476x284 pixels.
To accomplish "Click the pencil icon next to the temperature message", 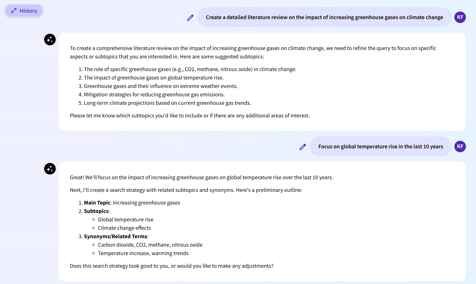I will click(303, 146).
